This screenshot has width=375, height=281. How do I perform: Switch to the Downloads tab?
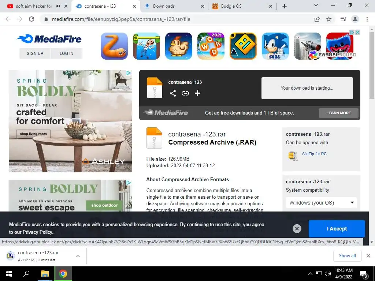click(x=164, y=6)
